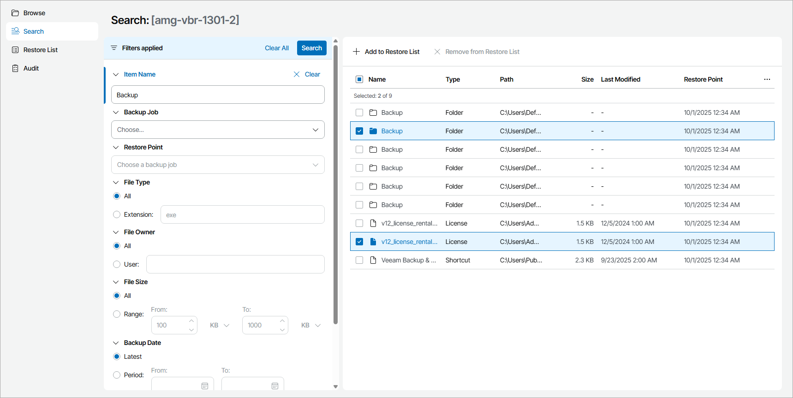The width and height of the screenshot is (793, 398).
Task: Click the Clear All link
Action: click(277, 48)
